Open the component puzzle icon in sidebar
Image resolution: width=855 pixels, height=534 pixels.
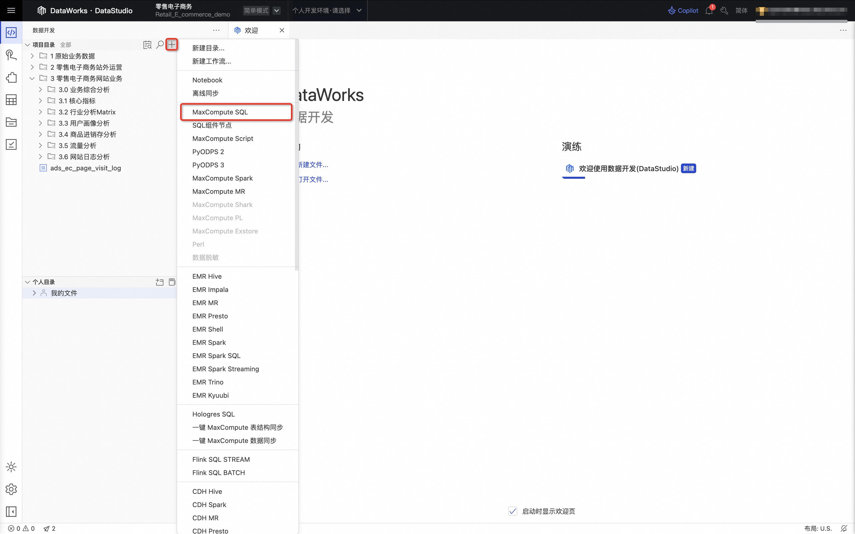tap(11, 77)
